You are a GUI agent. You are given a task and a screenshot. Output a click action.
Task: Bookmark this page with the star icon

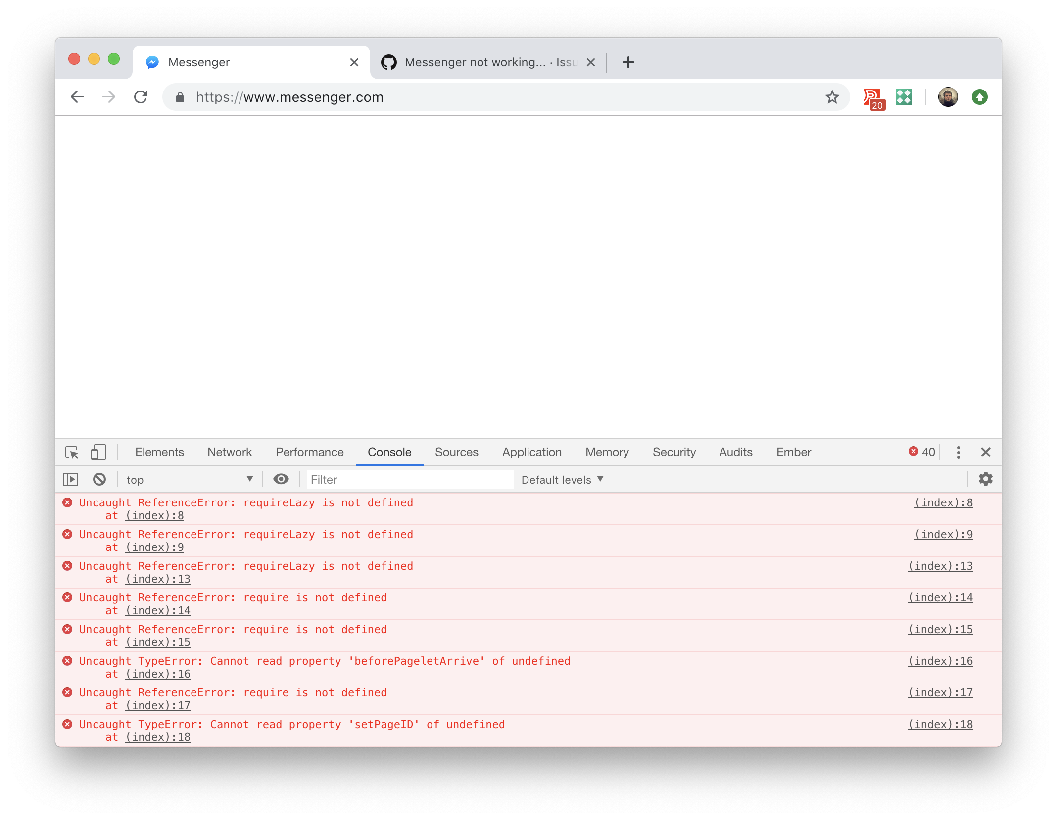pyautogui.click(x=832, y=97)
